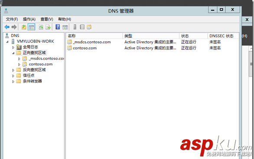The image size is (254, 159).
Task: Toggle the Show/Hide console tree icon
Action: [x=31, y=27]
